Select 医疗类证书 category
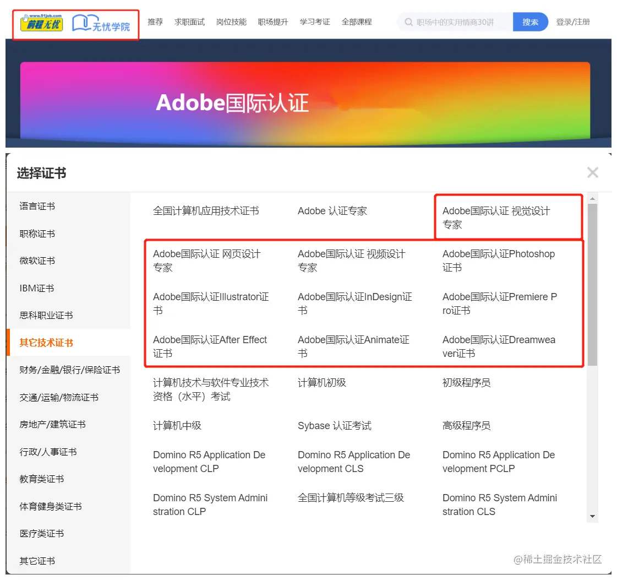This screenshot has width=617, height=580. click(x=42, y=534)
